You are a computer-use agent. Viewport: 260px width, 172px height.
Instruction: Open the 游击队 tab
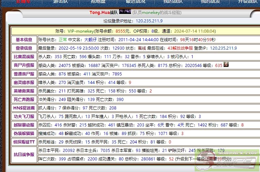point(61,2)
